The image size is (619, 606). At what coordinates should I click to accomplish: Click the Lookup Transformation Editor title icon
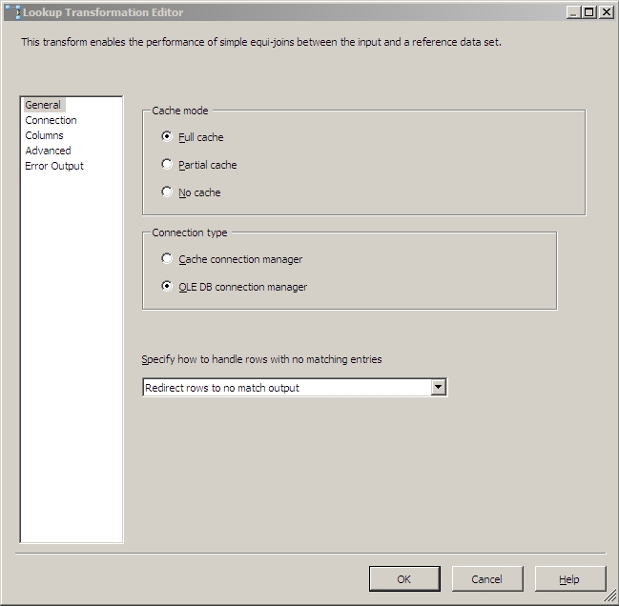[x=12, y=12]
